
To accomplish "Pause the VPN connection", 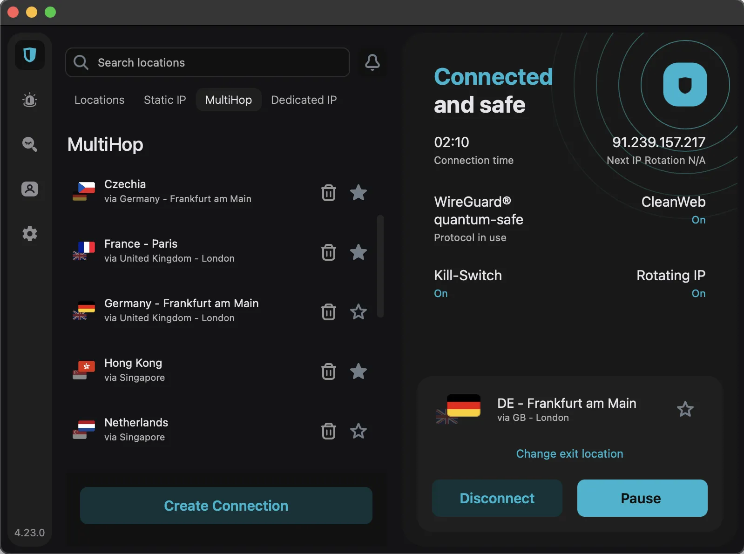I will (x=642, y=498).
